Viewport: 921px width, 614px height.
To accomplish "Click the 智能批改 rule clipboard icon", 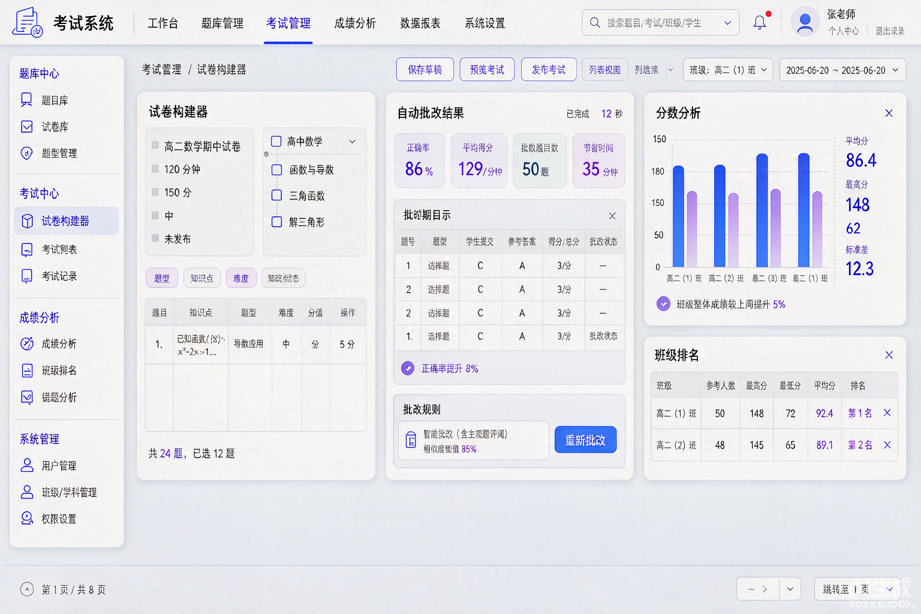I will (411, 440).
